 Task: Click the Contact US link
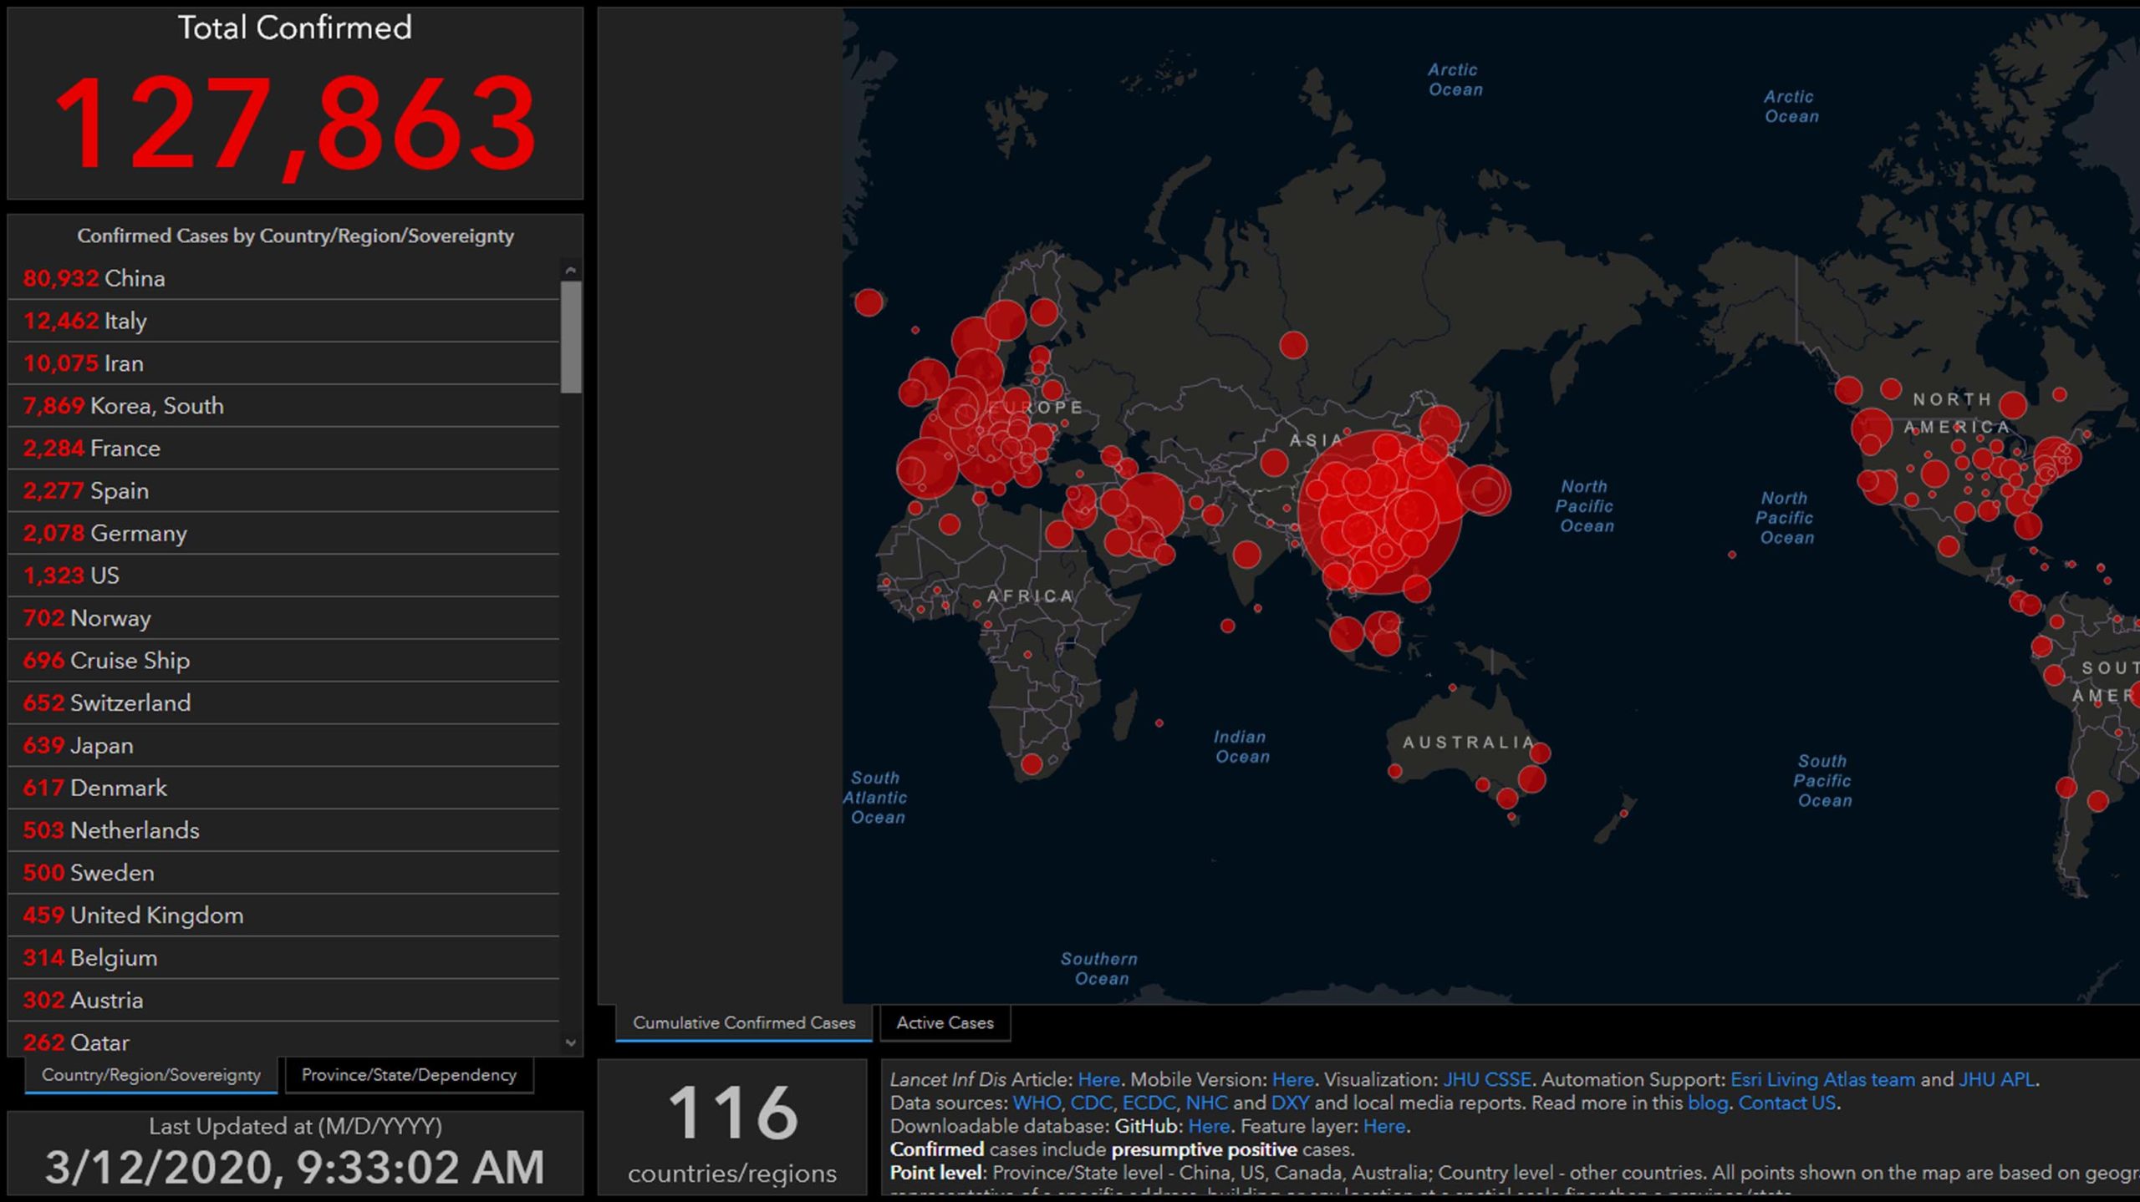(1787, 1103)
